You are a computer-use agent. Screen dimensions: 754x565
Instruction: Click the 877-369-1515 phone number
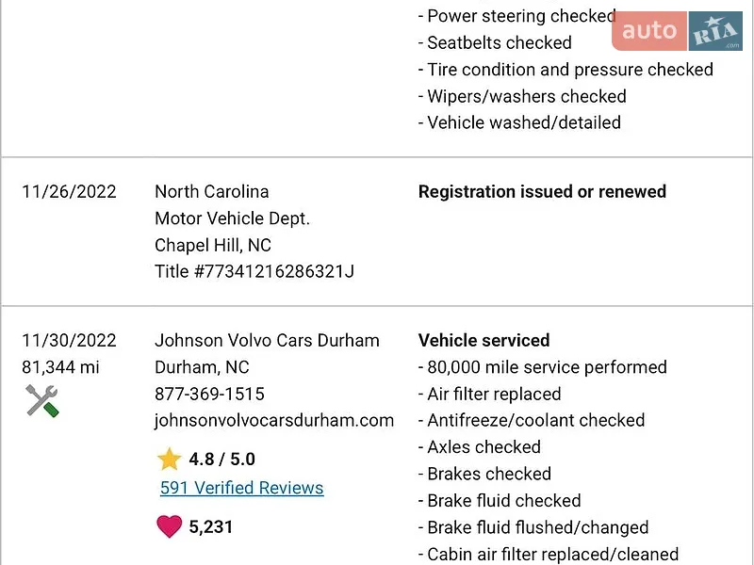point(209,394)
